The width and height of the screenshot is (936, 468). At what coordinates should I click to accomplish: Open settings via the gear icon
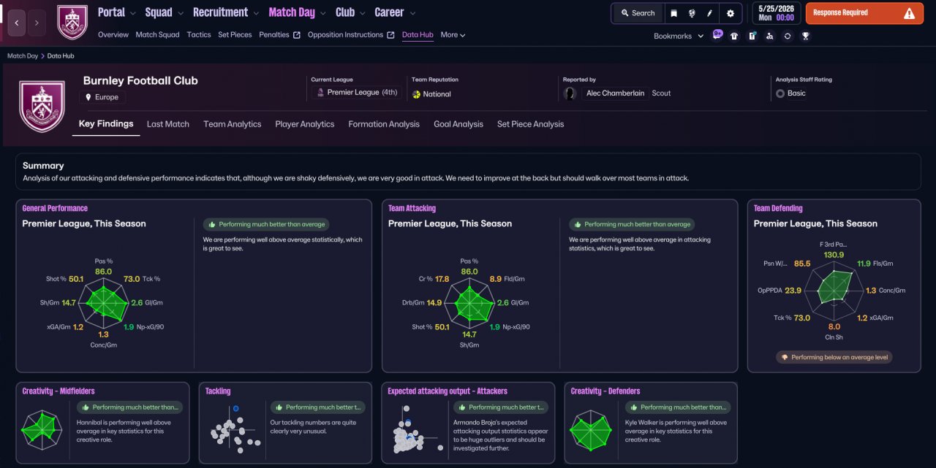click(730, 13)
